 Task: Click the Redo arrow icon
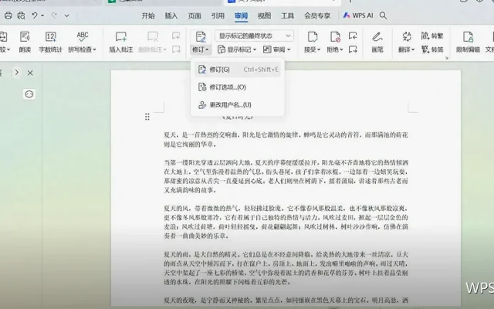pyautogui.click(x=54, y=15)
